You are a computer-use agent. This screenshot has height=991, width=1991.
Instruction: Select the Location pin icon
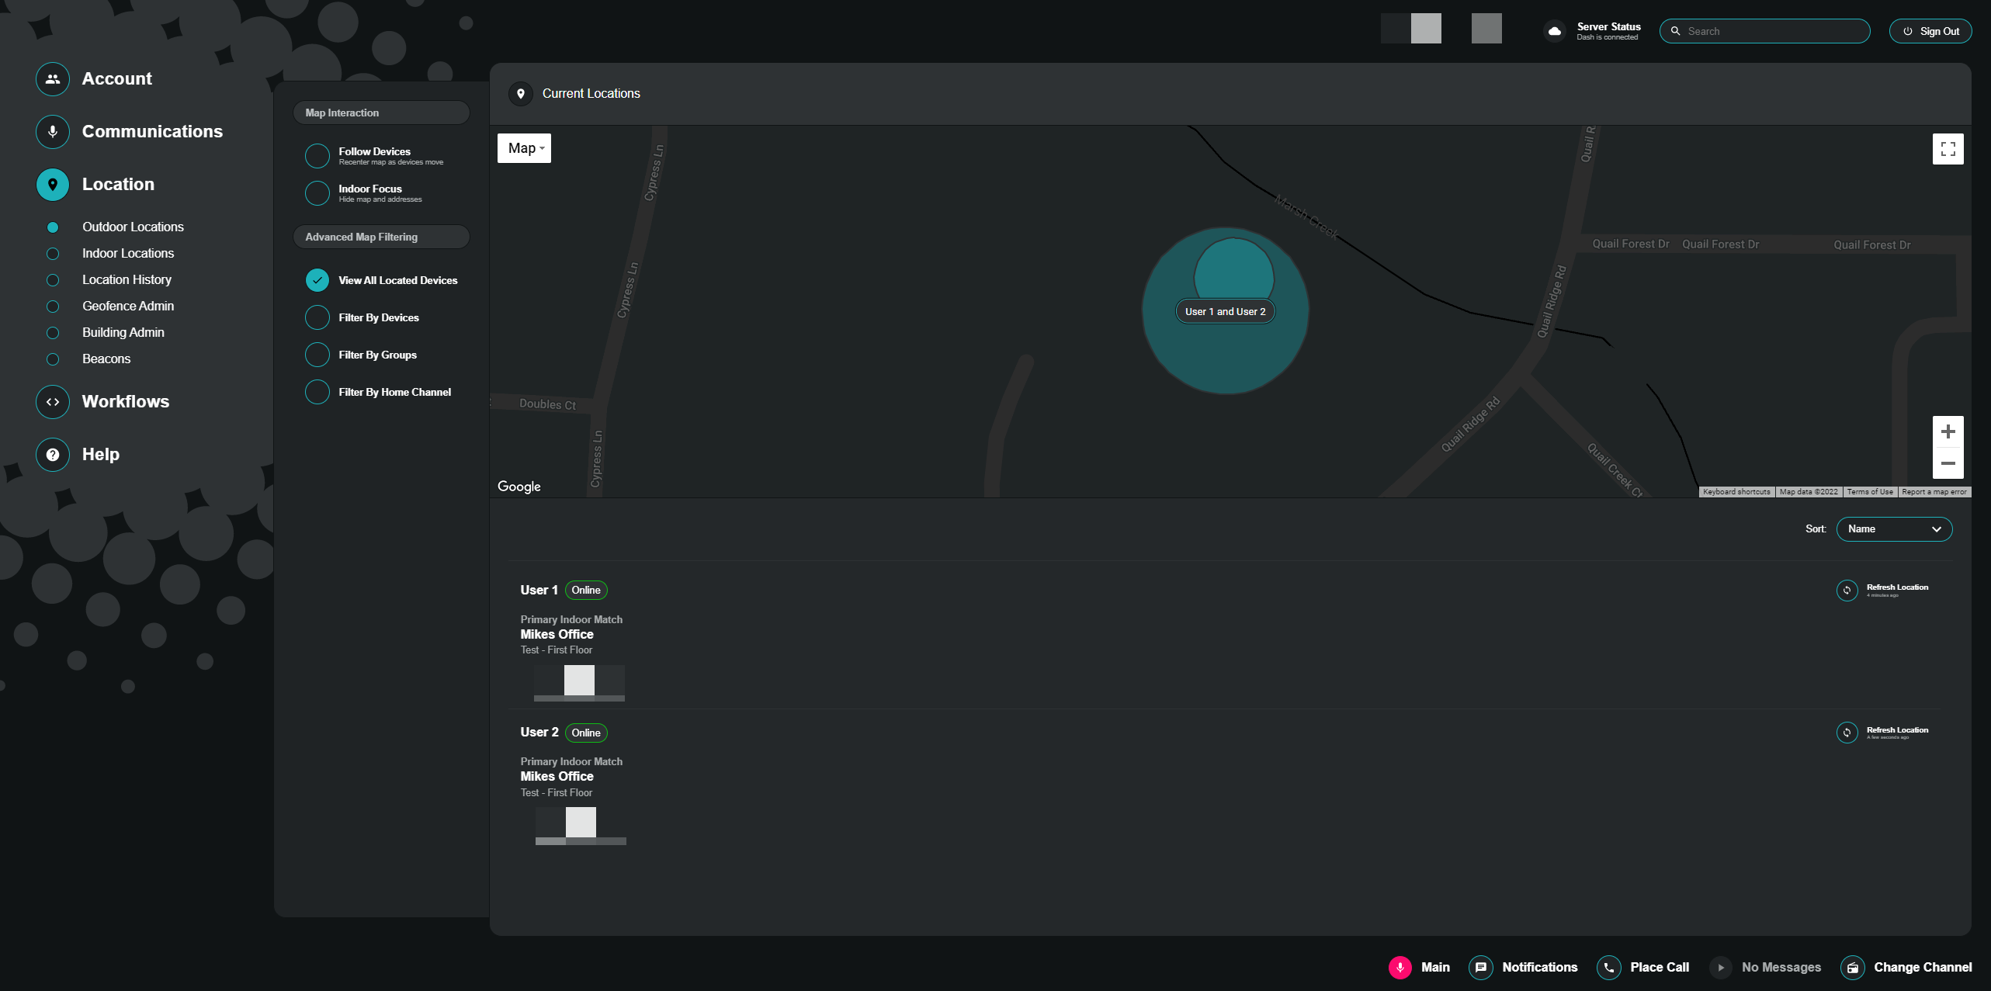tap(52, 185)
